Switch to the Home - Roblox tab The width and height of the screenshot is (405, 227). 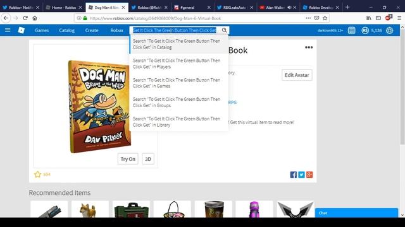coord(63,8)
